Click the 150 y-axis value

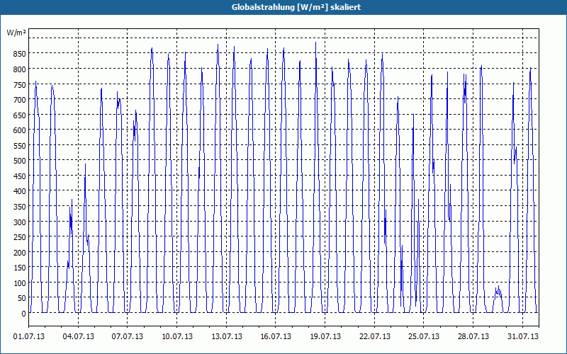point(19,268)
